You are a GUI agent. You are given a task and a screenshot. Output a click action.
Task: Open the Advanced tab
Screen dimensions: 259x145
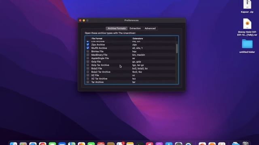click(x=150, y=29)
